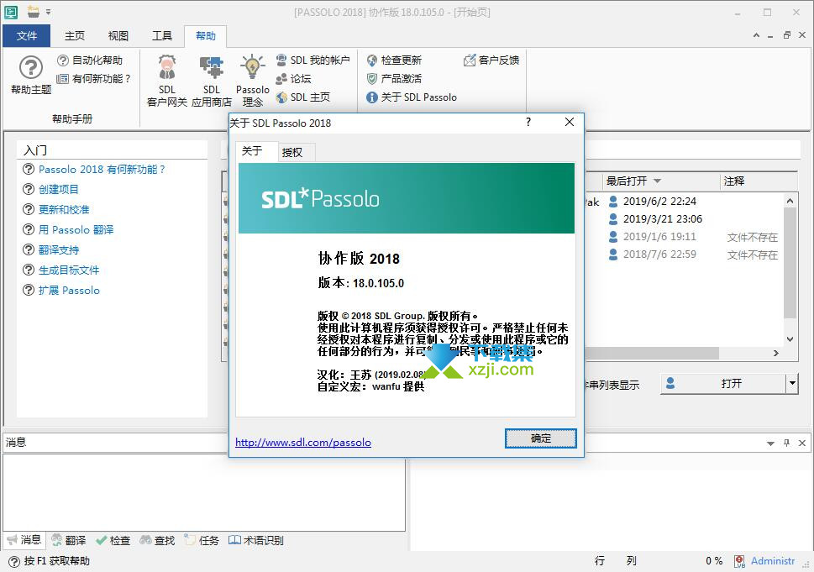Click the 确定 OK button
814x572 pixels.
(x=540, y=438)
